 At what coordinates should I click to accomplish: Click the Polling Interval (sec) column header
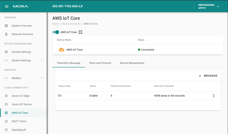click(121, 86)
